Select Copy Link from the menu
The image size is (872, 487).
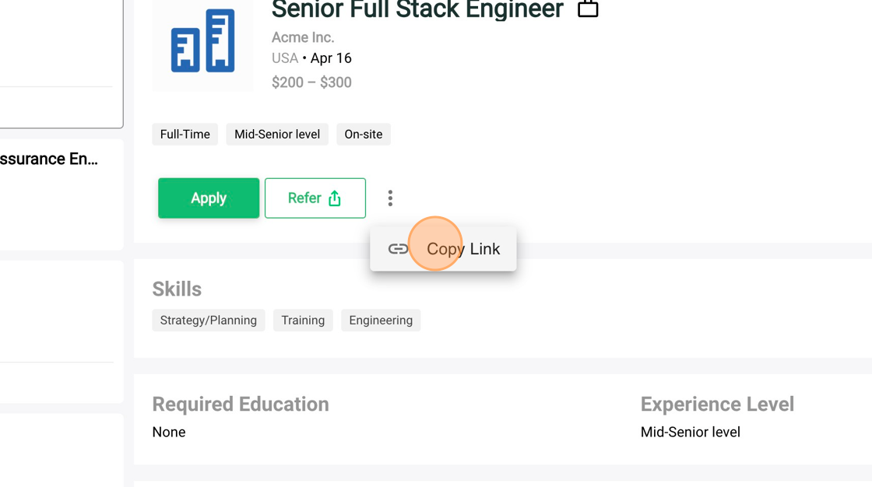point(443,248)
